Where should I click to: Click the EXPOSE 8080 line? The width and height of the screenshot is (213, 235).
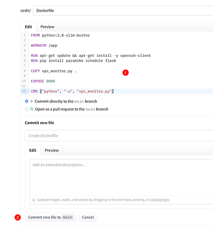tap(43, 81)
